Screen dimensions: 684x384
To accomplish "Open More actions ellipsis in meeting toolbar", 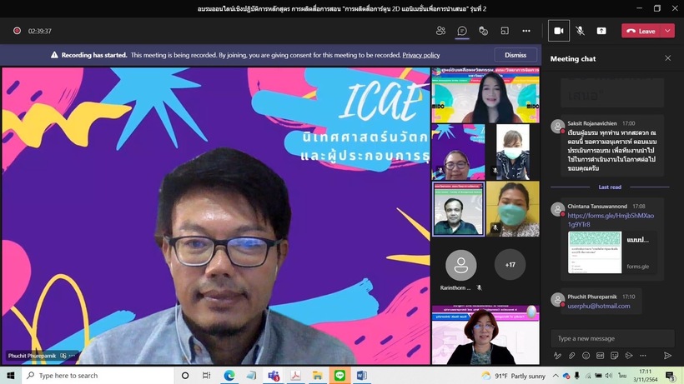I will 526,31.
